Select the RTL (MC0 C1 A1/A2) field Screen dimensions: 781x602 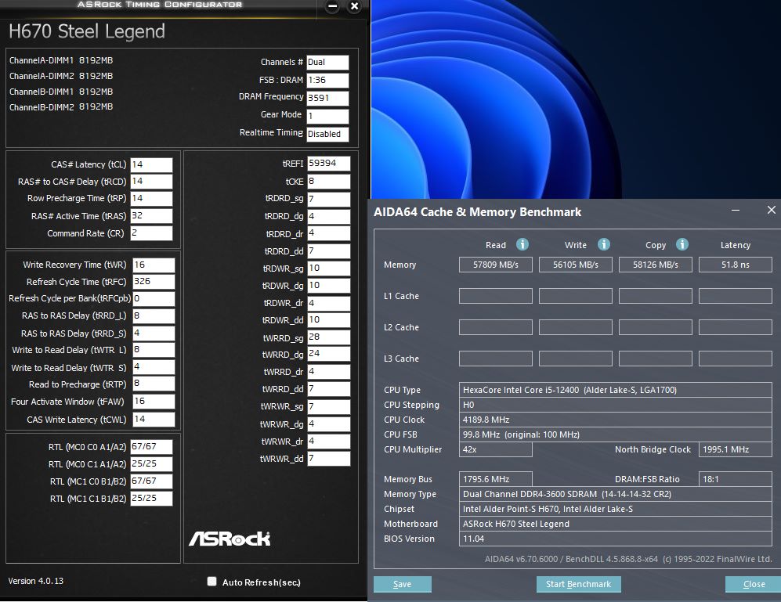click(151, 464)
